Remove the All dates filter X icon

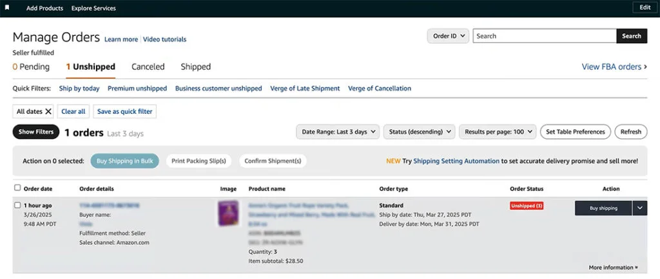point(48,112)
